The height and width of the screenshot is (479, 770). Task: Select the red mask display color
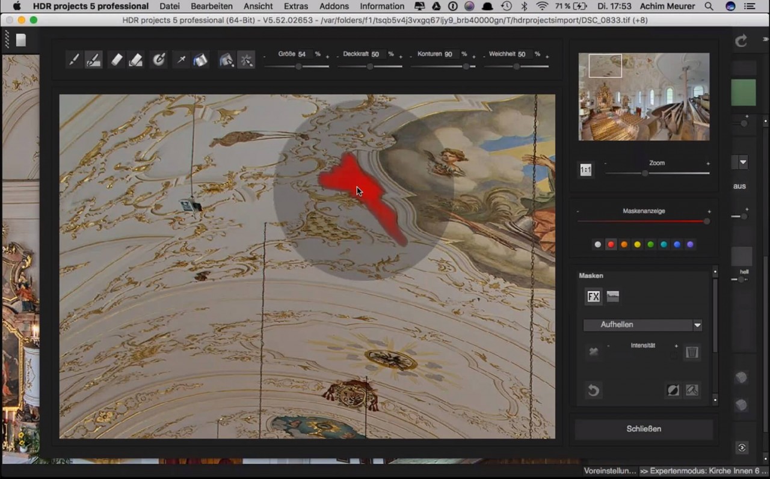tap(611, 244)
